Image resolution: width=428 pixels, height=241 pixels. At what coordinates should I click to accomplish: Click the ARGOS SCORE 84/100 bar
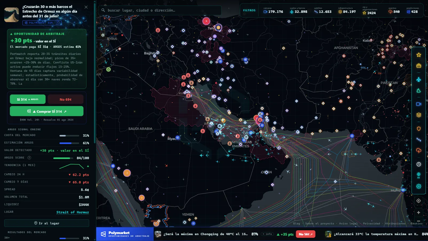64,158
